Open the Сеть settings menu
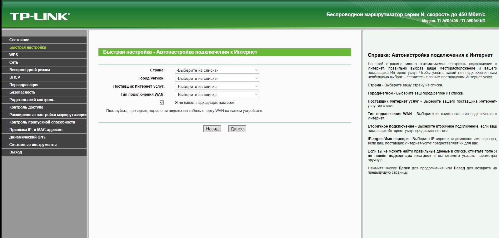 (14, 62)
